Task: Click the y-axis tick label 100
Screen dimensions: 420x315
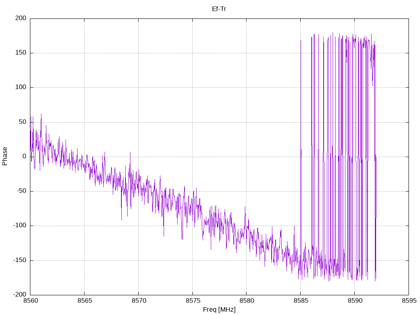Action: click(x=21, y=87)
